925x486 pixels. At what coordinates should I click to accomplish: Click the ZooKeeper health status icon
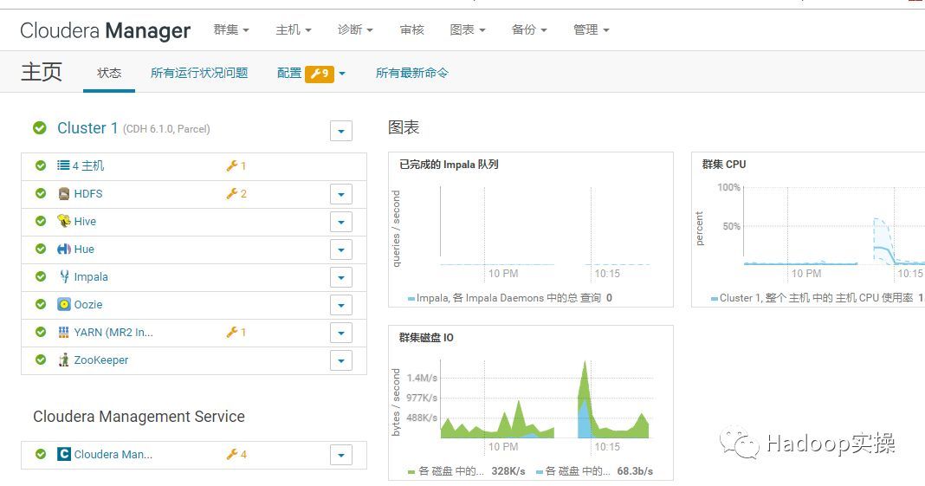(41, 360)
